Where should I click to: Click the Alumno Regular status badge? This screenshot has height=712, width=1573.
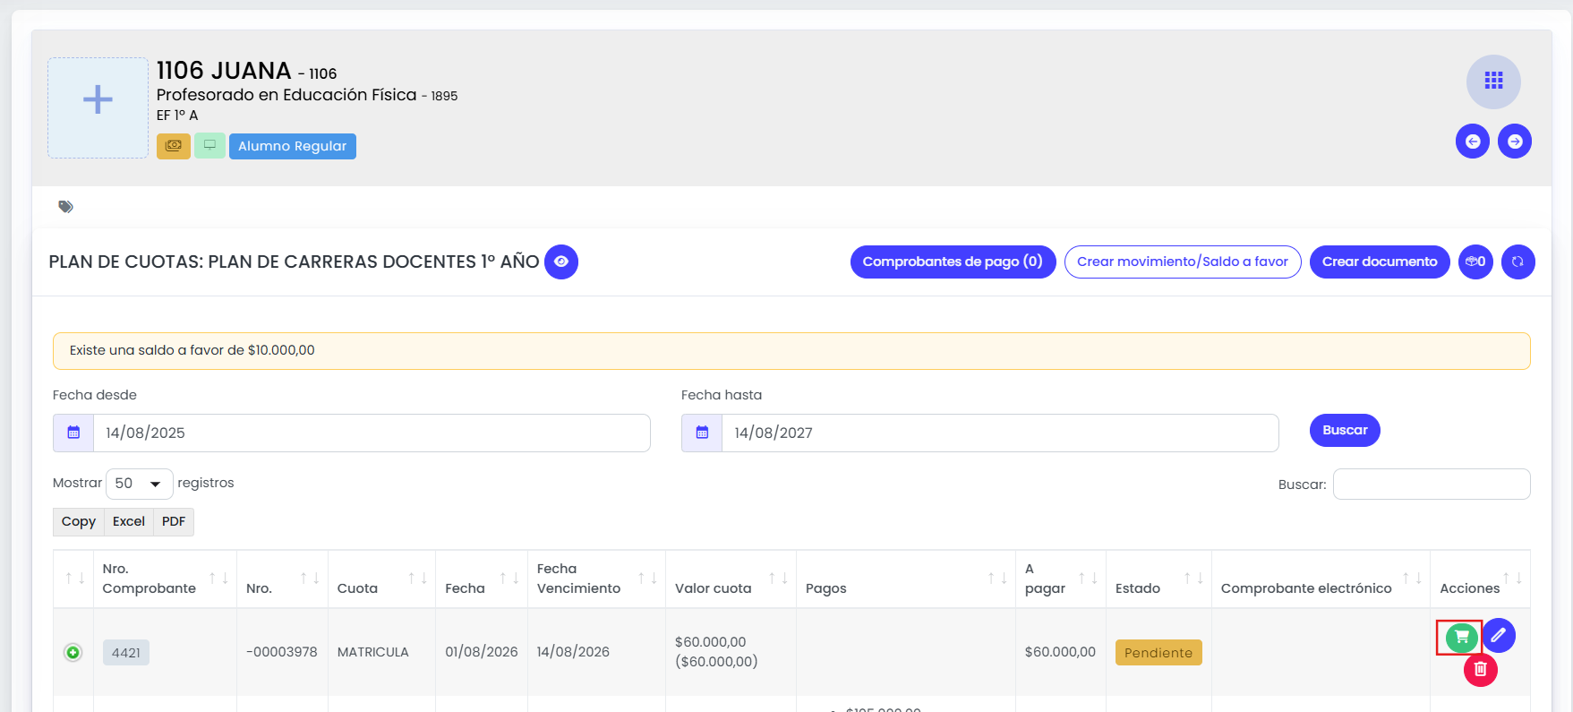293,146
